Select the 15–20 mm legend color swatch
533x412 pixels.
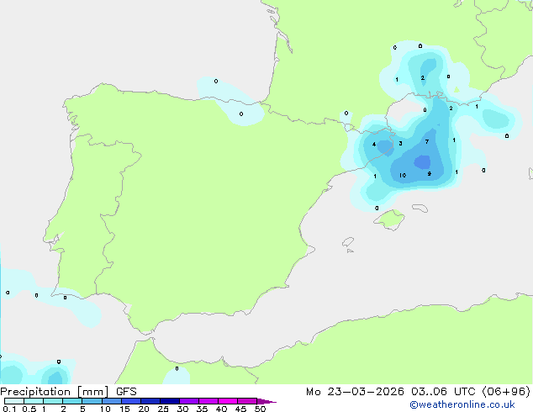(130, 401)
